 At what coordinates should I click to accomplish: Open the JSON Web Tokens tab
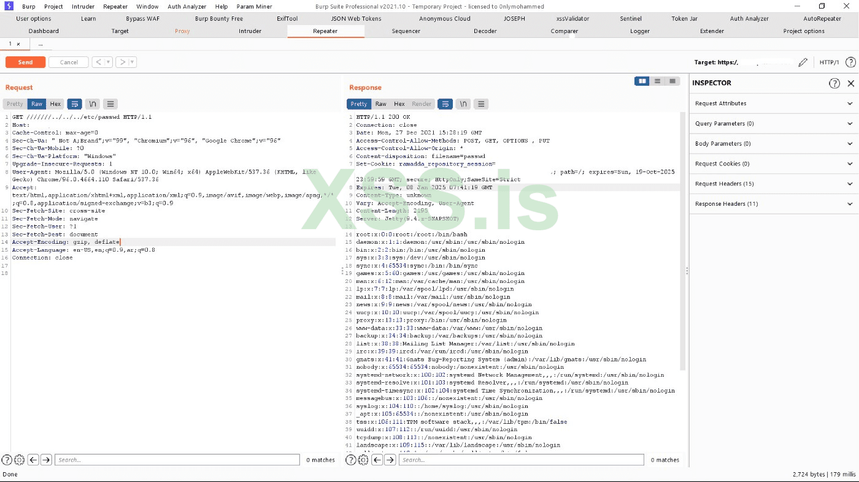[356, 19]
